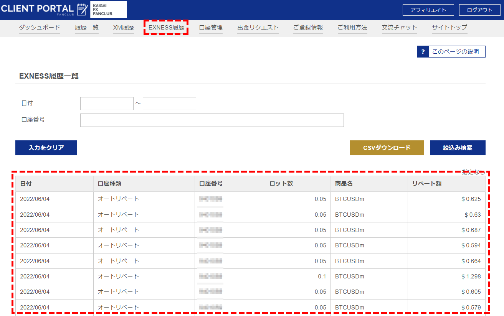The image size is (504, 316).
Task: Open the 交流チャット page
Action: (400, 28)
